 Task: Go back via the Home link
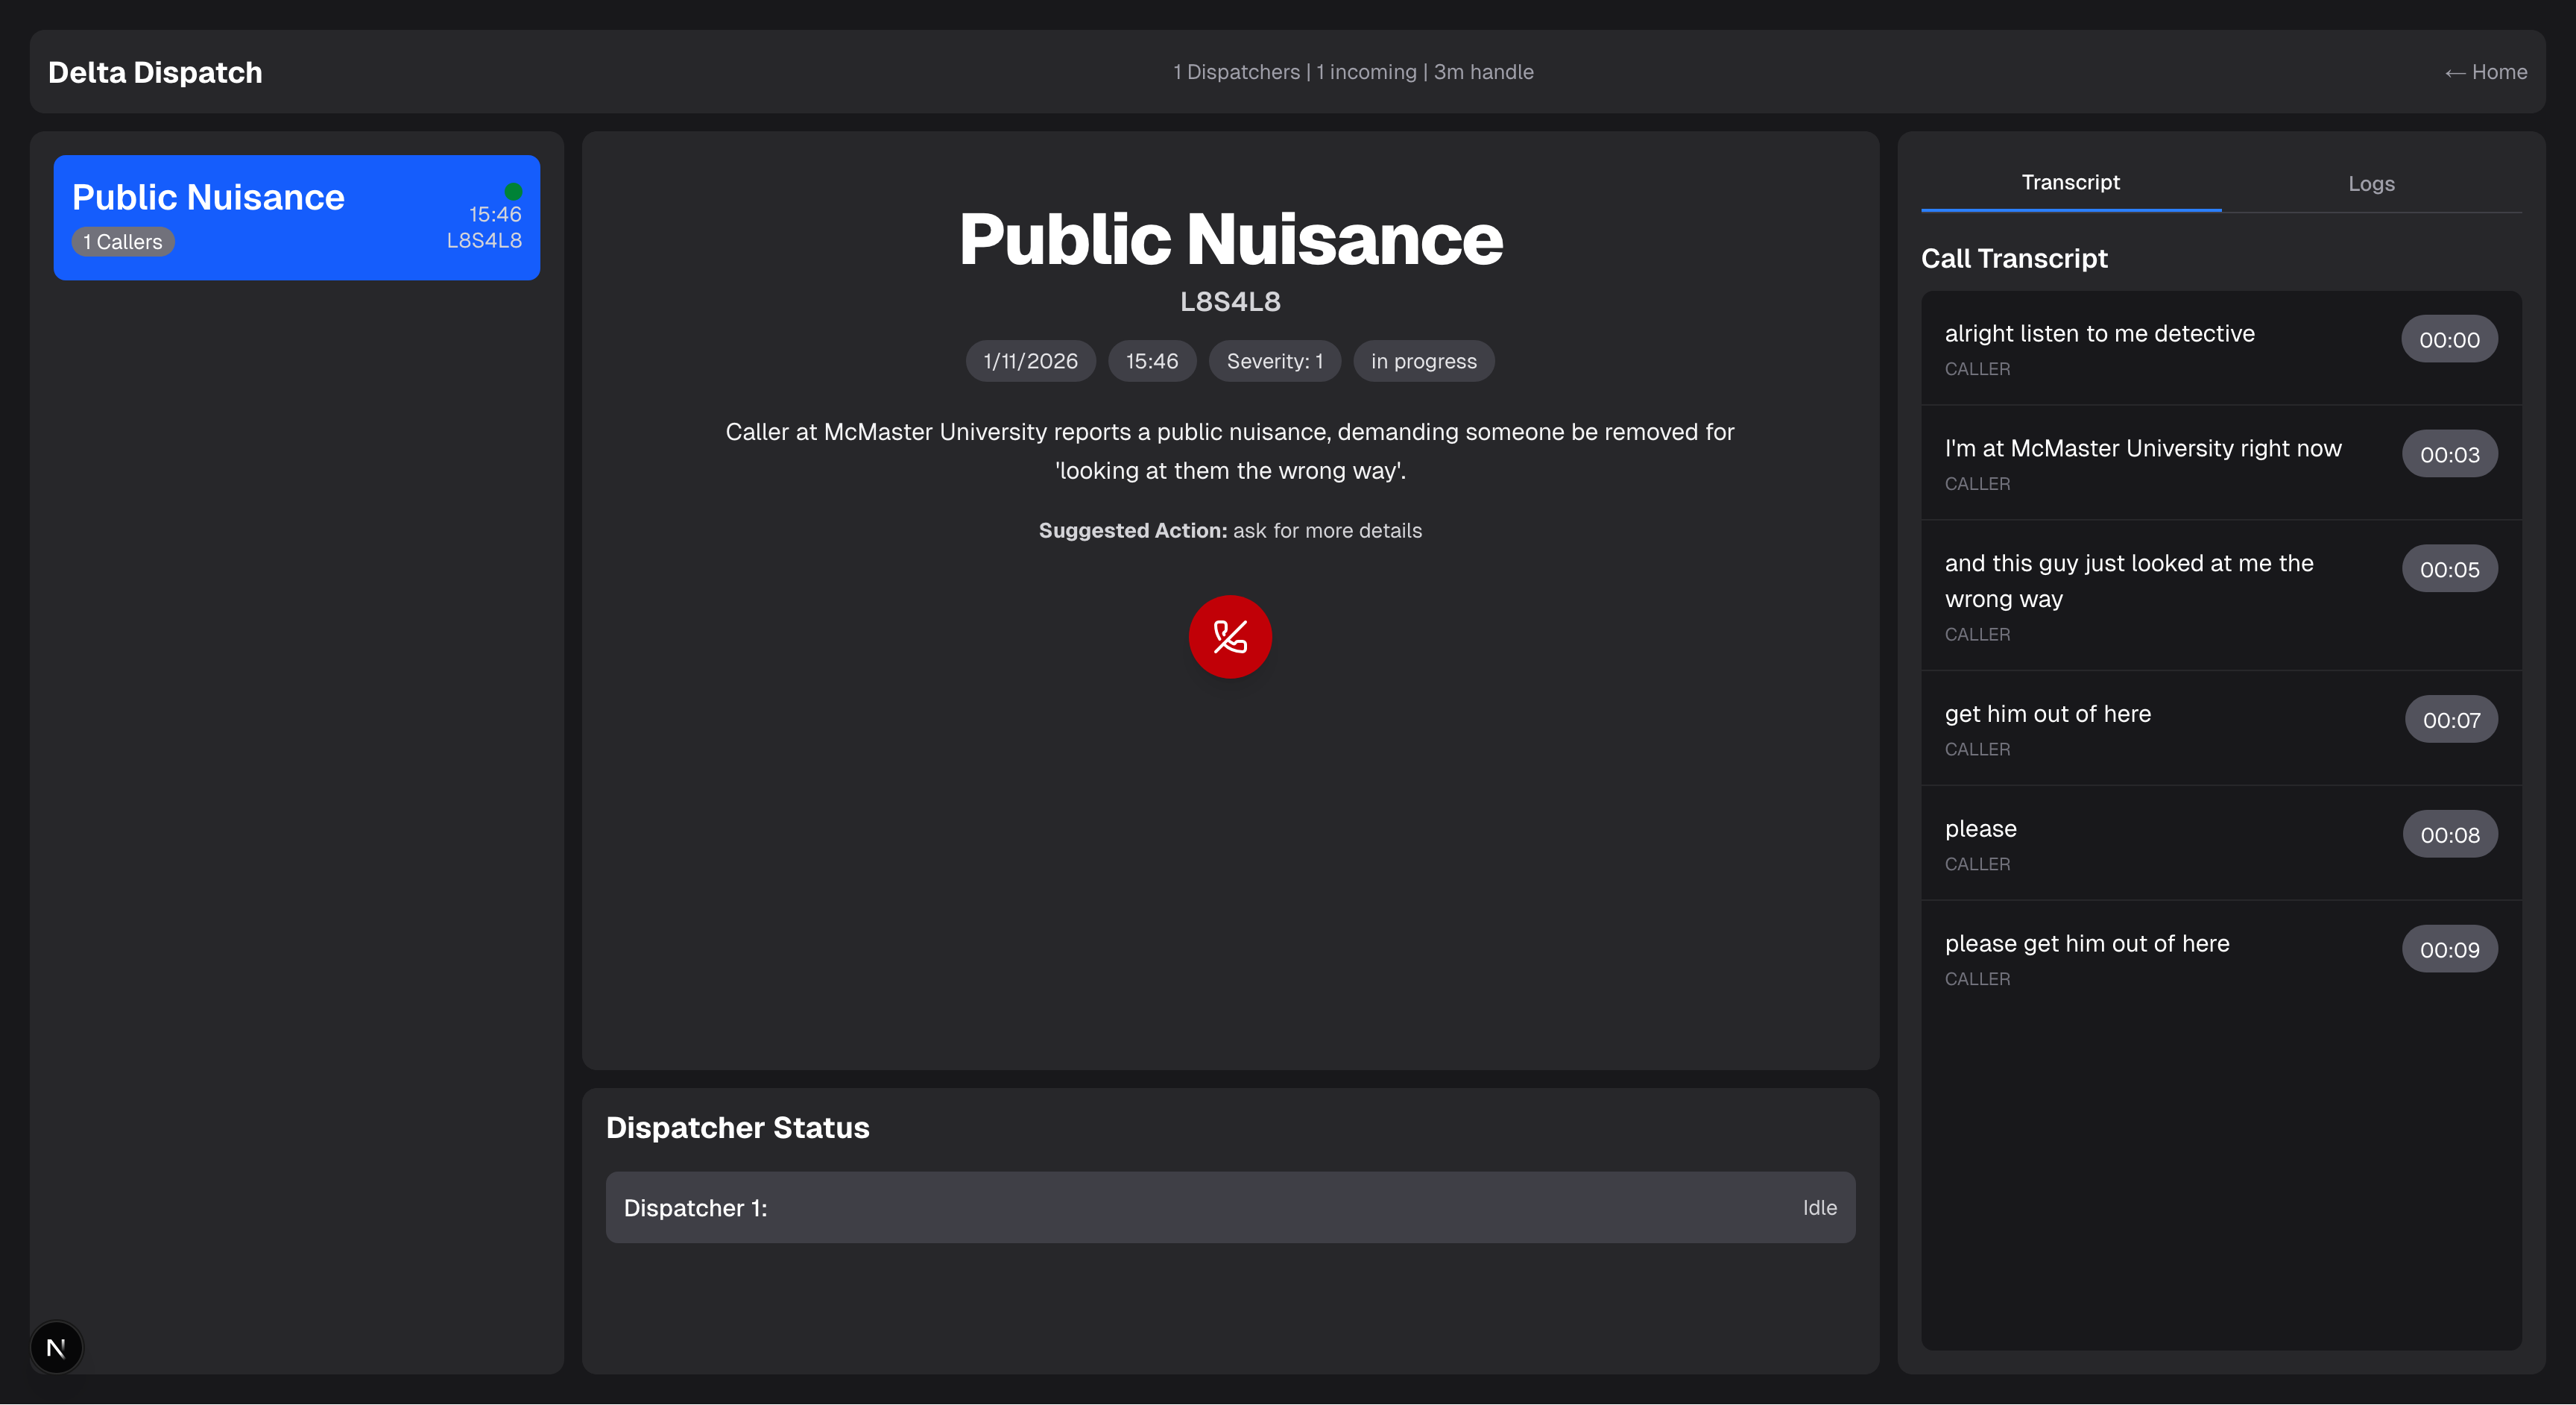(x=2485, y=72)
